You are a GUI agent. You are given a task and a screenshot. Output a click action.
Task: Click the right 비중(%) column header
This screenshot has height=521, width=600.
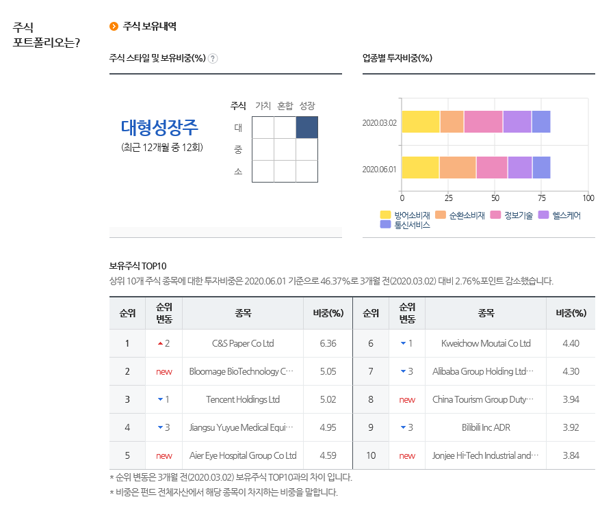[x=571, y=313]
